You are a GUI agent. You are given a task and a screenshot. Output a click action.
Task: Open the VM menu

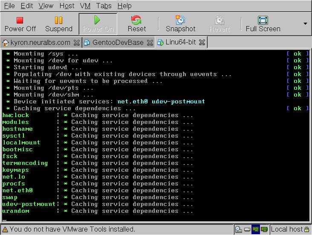coord(85,6)
